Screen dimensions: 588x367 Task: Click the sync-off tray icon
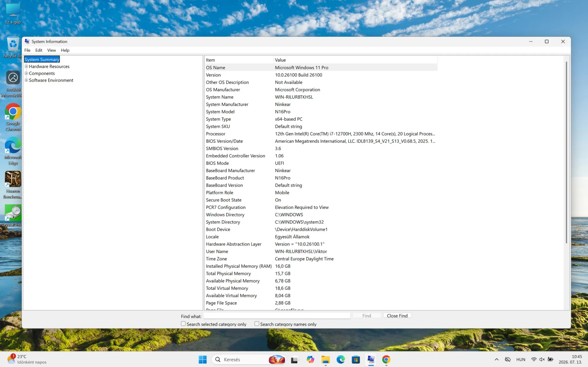pyautogui.click(x=508, y=359)
